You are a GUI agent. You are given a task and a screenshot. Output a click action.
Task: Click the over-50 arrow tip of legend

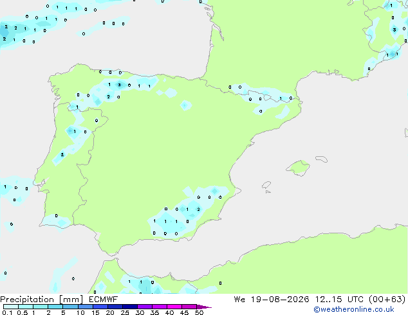tap(204, 307)
